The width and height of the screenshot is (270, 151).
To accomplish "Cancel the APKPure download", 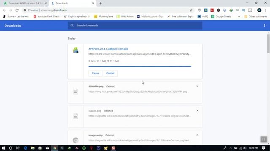I will (x=111, y=73).
